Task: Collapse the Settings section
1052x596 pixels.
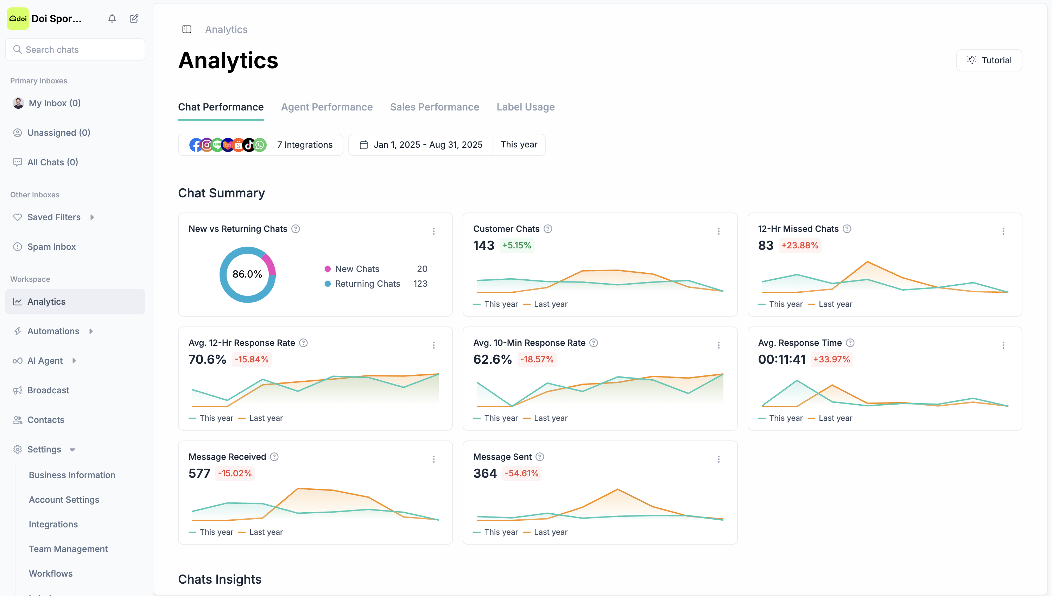Action: pos(72,449)
